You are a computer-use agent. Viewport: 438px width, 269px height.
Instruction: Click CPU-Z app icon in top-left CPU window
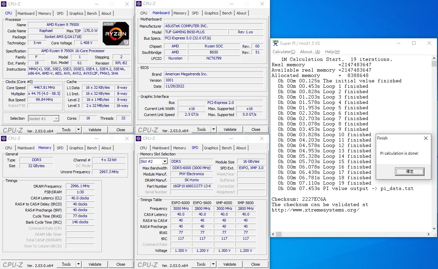(x=4, y=4)
